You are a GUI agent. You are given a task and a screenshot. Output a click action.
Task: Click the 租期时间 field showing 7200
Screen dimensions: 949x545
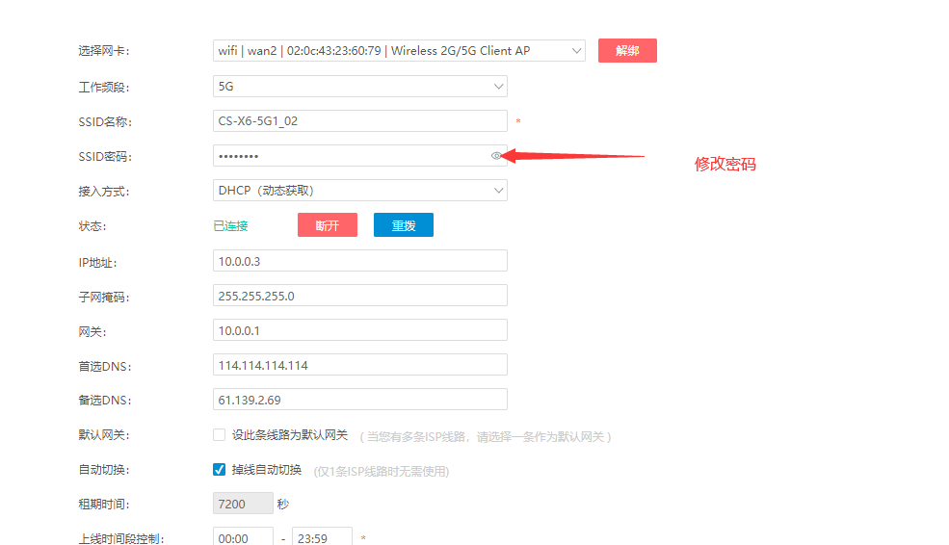coord(243,504)
